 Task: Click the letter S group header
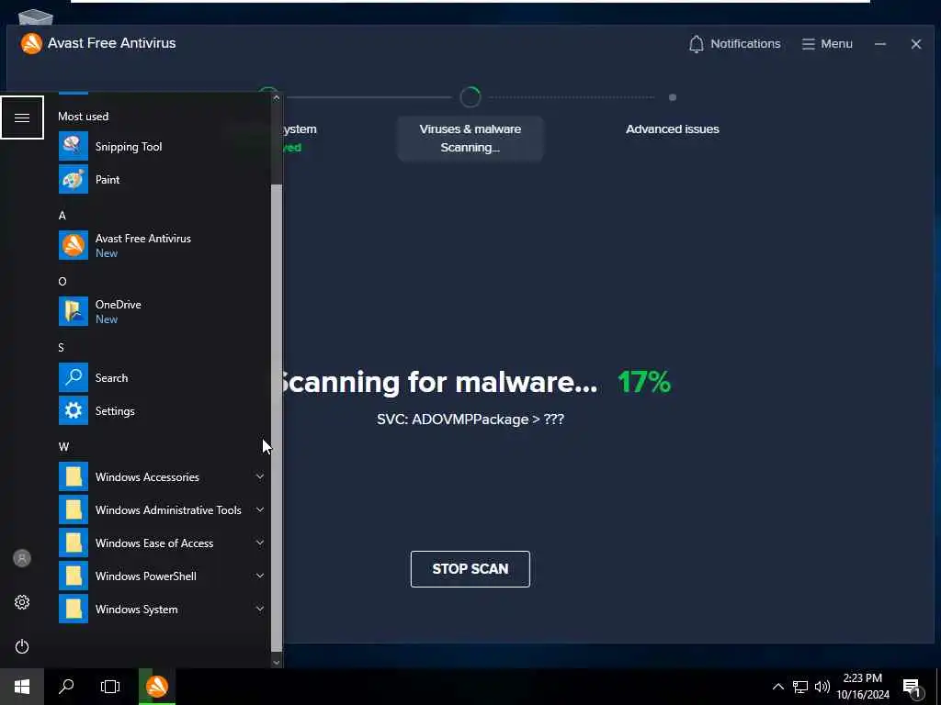62,347
